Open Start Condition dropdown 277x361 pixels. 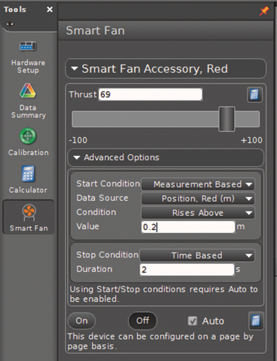coord(198,184)
